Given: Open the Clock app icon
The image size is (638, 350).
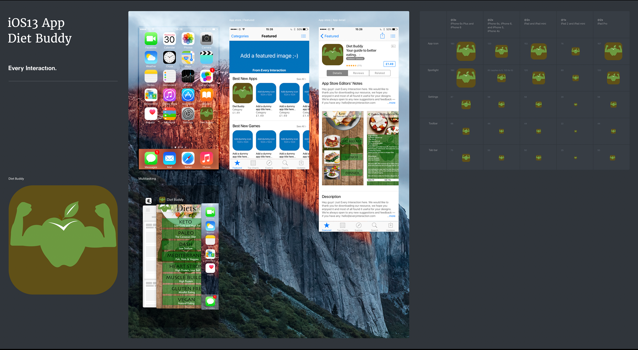Looking at the screenshot, I should pos(169,58).
